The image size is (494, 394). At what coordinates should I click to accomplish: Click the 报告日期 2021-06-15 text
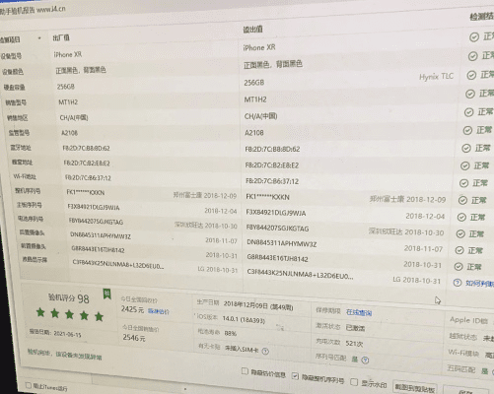(x=55, y=333)
